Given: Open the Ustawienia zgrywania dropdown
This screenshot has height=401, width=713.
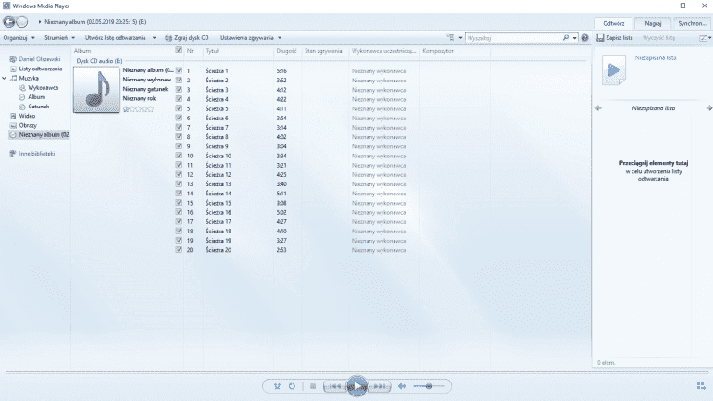Looking at the screenshot, I should point(251,38).
